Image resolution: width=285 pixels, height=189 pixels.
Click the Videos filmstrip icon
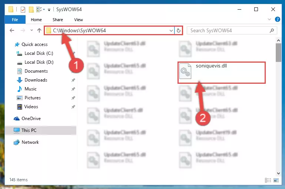19,107
